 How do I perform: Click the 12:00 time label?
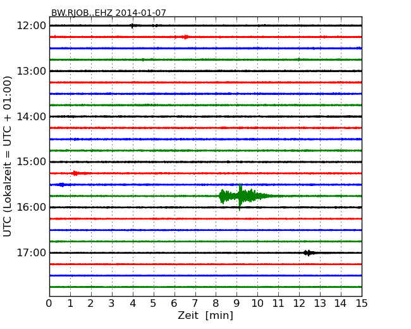[x=32, y=26]
